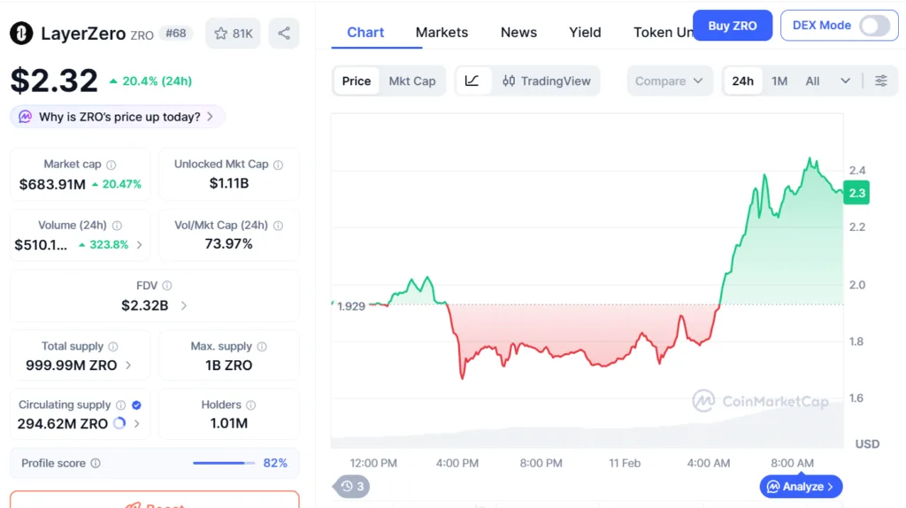Click the Buy ZRO button
This screenshot has height=508, width=906.
coord(732,26)
